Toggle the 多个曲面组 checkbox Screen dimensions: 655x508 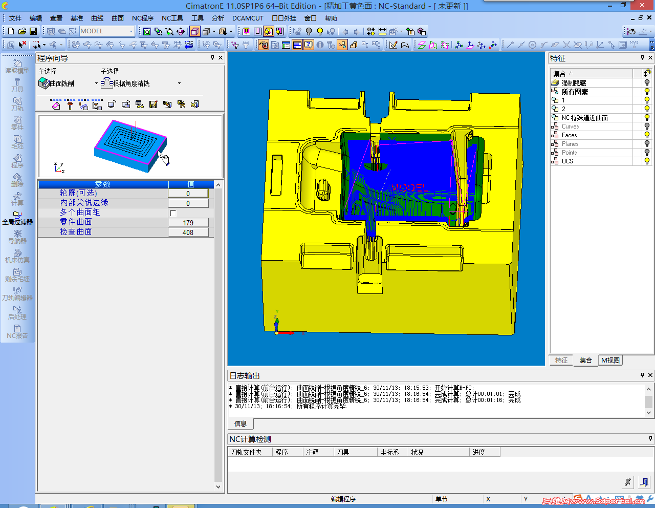173,213
